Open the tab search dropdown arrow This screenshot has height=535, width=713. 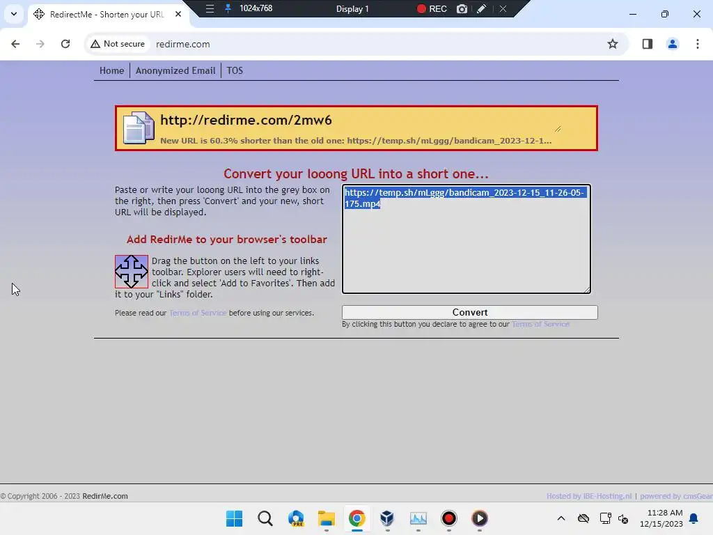[14, 14]
